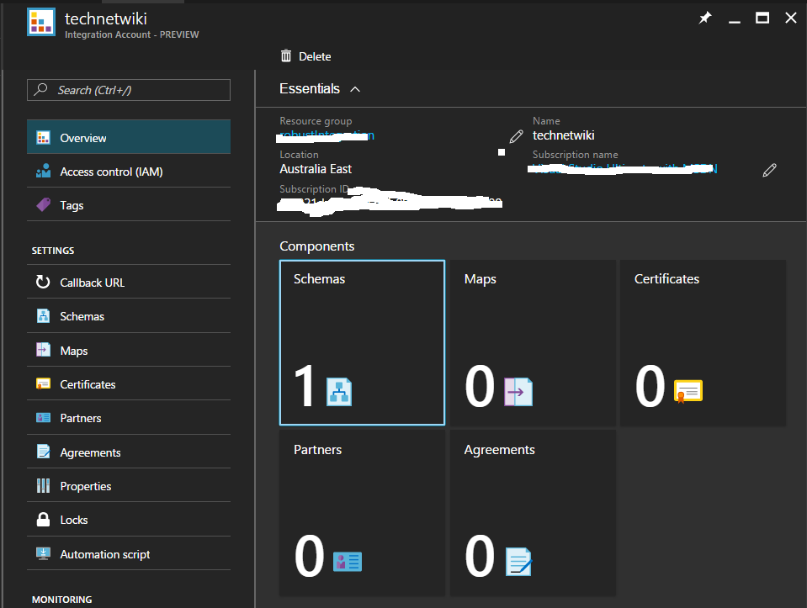Viewport: 807px width, 608px height.
Task: Click the Delete button label
Action: (x=315, y=56)
